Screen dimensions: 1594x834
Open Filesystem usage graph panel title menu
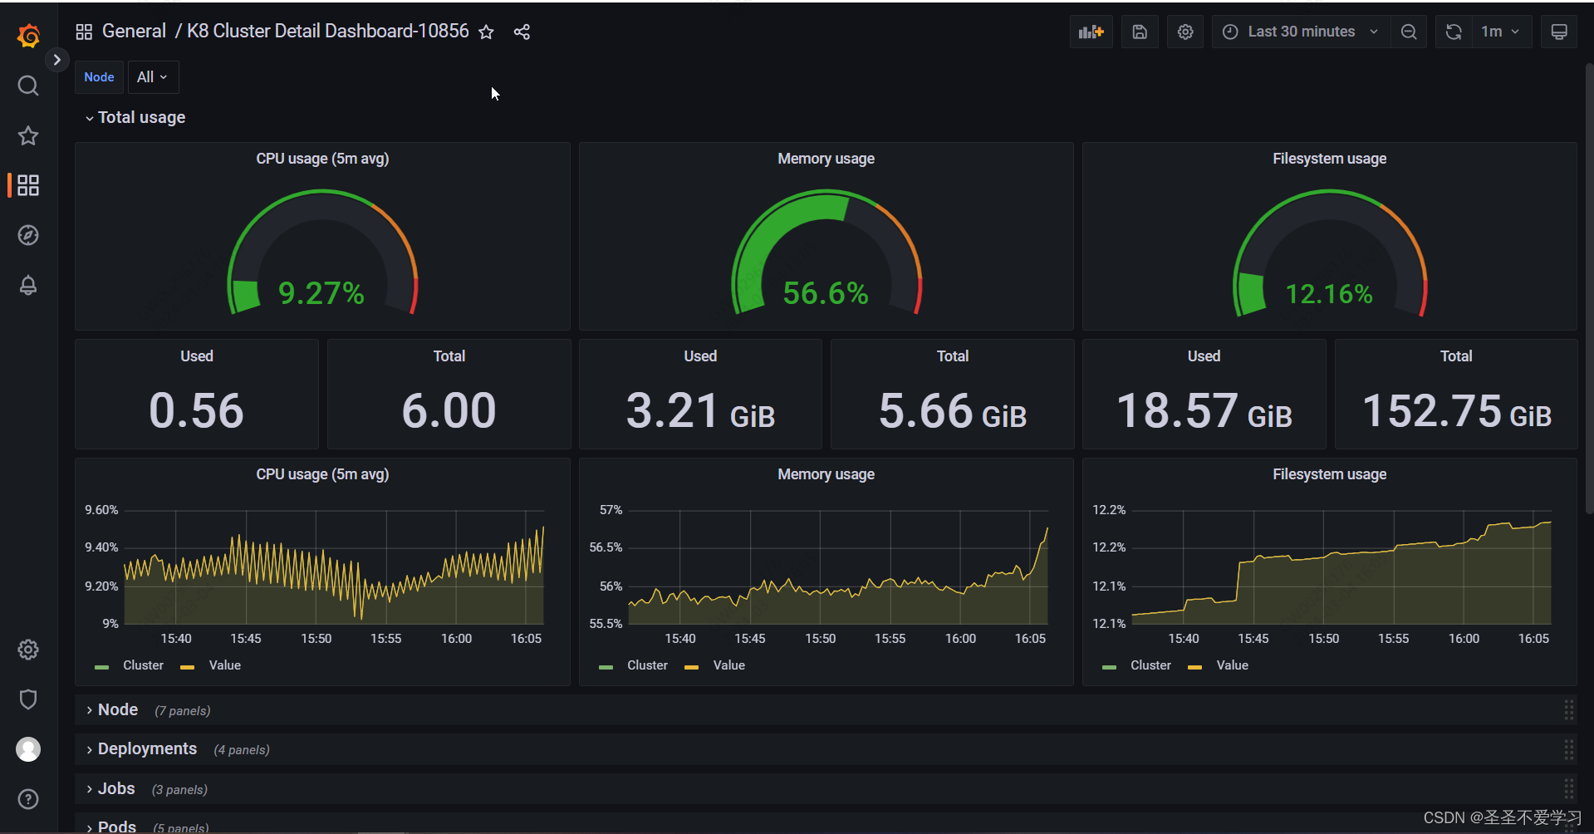pos(1329,474)
